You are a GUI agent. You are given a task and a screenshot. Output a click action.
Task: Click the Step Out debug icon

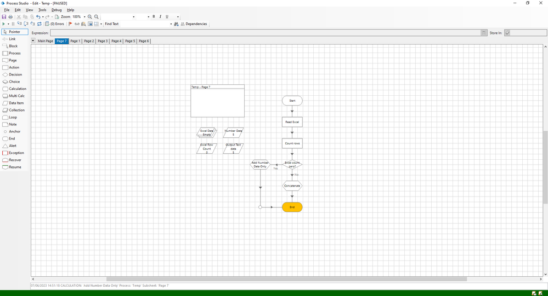point(32,24)
